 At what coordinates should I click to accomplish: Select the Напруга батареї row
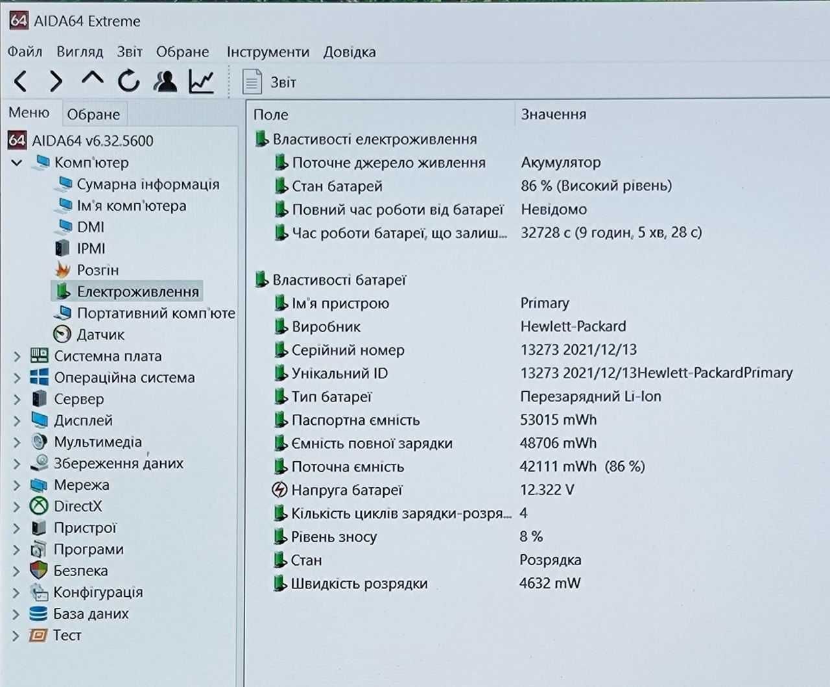423,490
